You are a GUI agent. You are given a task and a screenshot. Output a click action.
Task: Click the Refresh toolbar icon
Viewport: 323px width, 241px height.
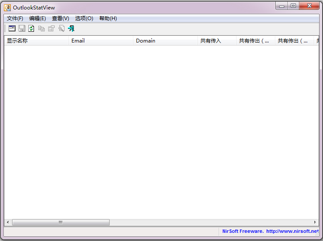pyautogui.click(x=31, y=28)
